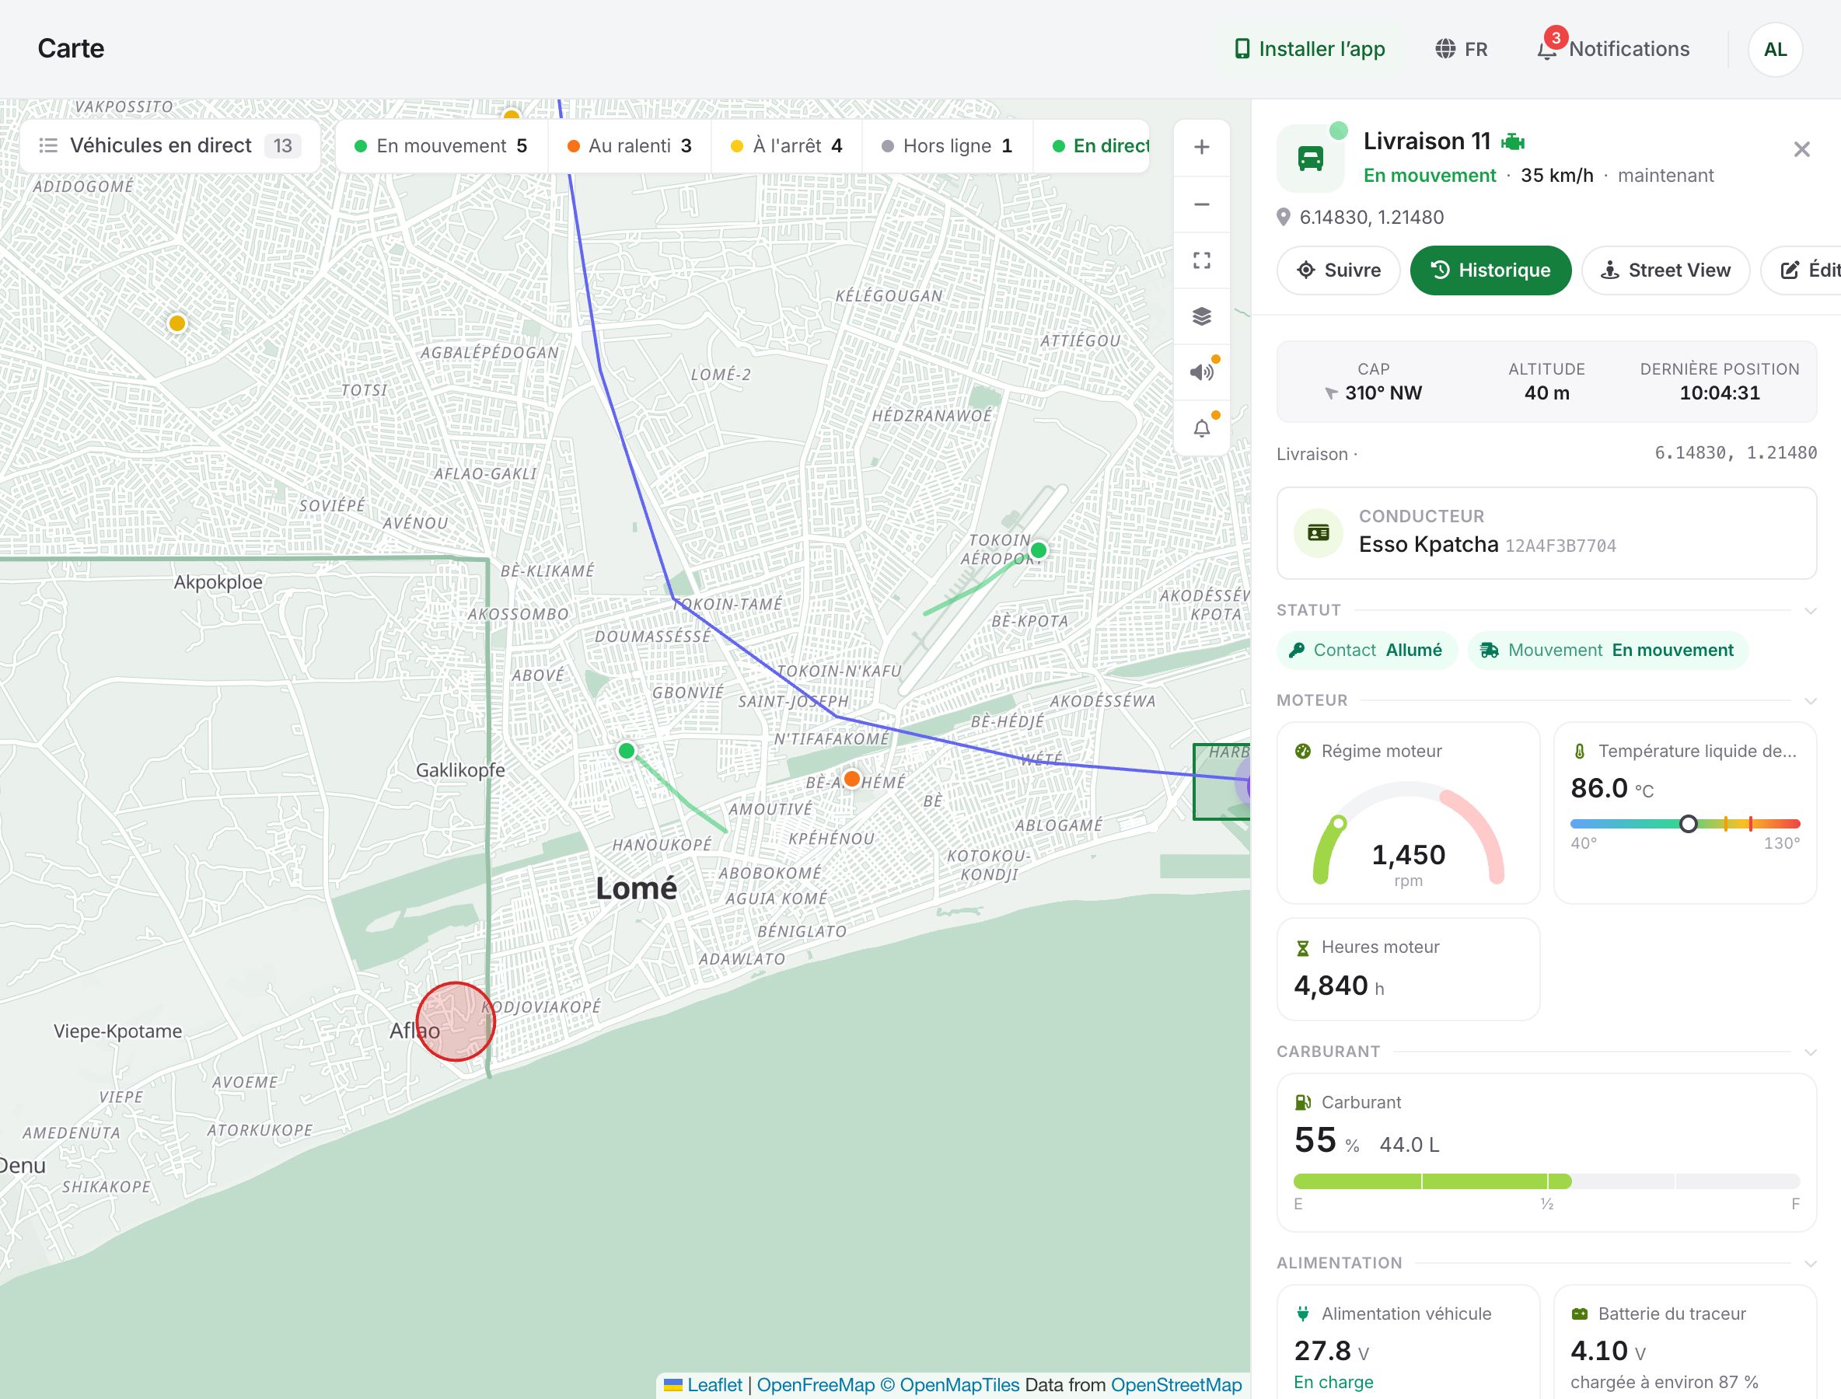Open map alerts bell icon
This screenshot has height=1399, width=1841.
coord(1201,428)
